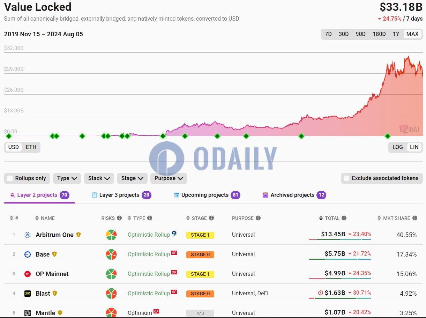Open the OP Mainnet project link
The image size is (426, 318).
52,274
